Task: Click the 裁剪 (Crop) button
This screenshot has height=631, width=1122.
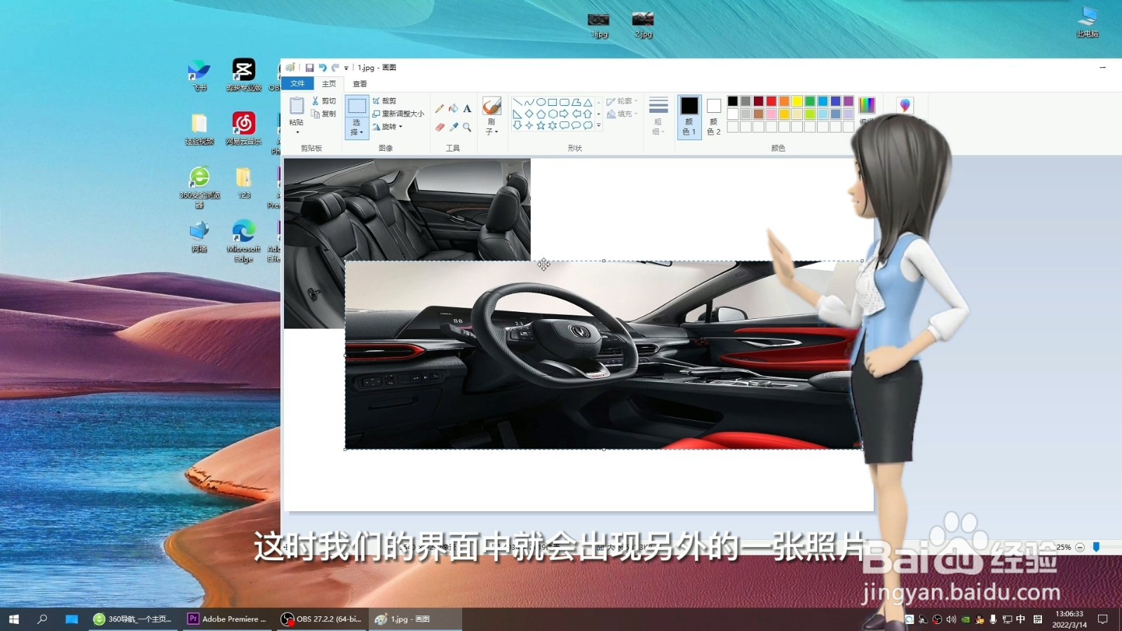Action: (385, 101)
